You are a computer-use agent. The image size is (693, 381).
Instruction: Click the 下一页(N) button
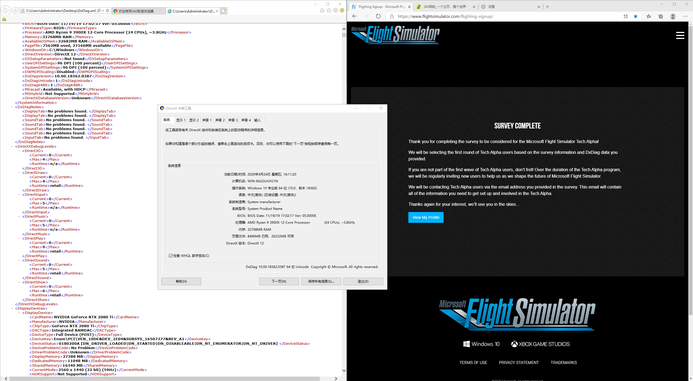click(279, 281)
